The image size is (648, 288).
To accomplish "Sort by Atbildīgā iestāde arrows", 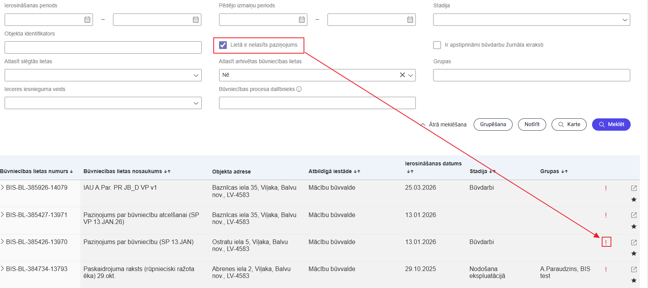I will 357,172.
